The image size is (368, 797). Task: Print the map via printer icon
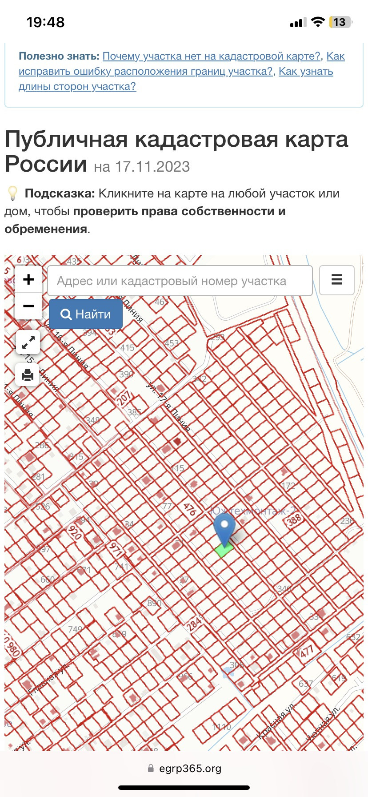28,375
